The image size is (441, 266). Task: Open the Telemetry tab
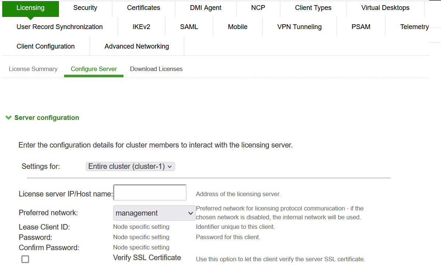point(414,27)
